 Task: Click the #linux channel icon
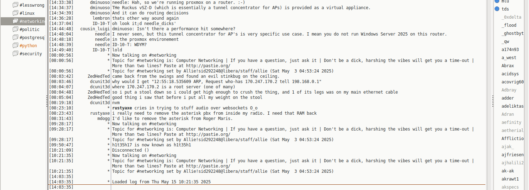pyautogui.click(x=15, y=13)
